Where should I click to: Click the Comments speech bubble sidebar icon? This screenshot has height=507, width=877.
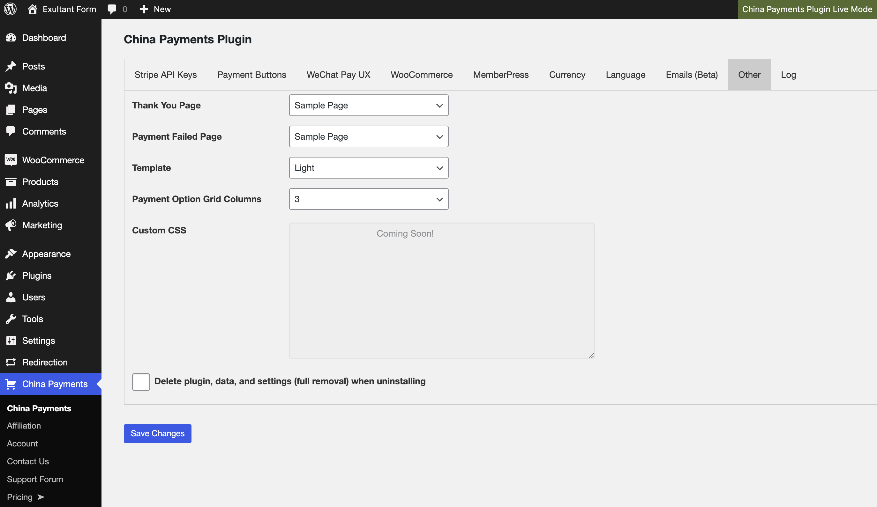point(11,131)
